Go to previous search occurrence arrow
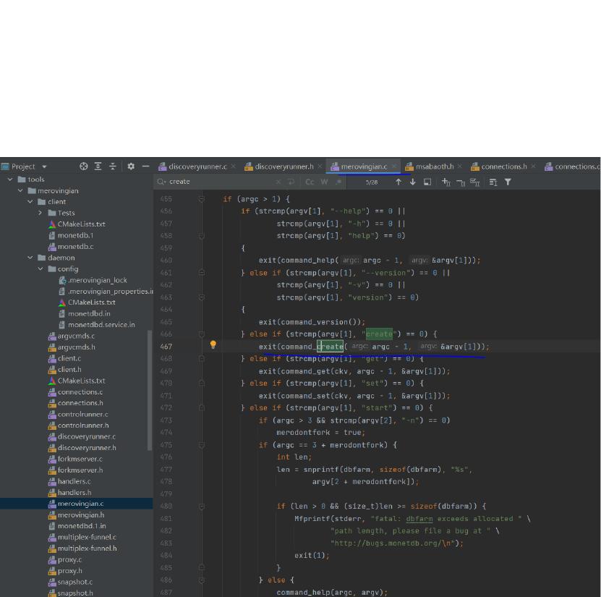Viewport: 601px width, 597px height. [x=398, y=182]
